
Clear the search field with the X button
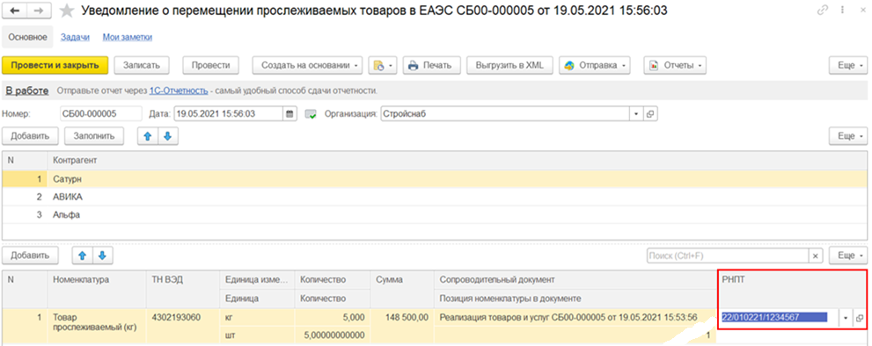816,256
